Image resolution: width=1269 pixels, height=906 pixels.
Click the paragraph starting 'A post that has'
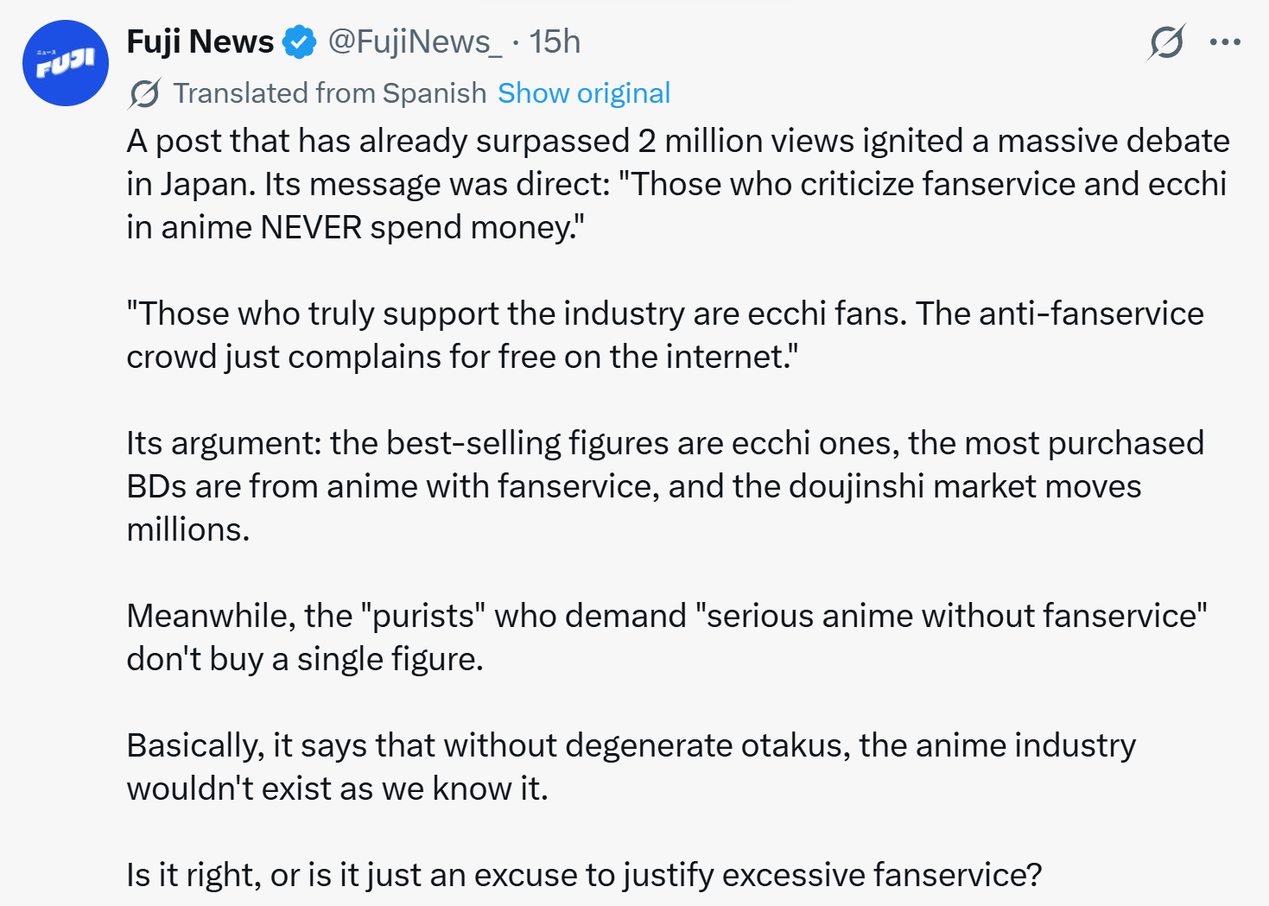677,142
